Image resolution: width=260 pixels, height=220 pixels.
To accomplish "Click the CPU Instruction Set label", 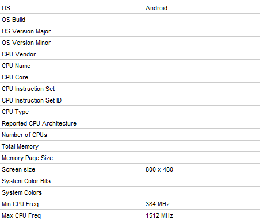I will click(28, 89).
